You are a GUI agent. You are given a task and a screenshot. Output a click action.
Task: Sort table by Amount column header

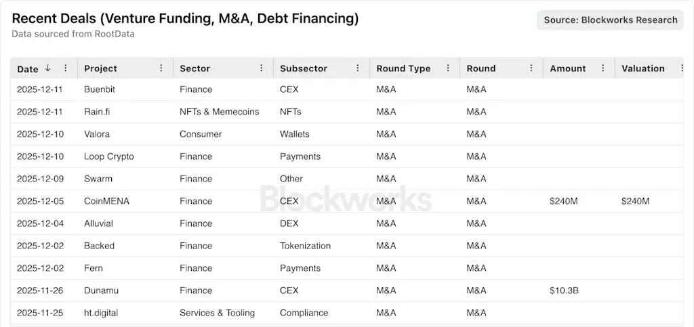point(568,68)
